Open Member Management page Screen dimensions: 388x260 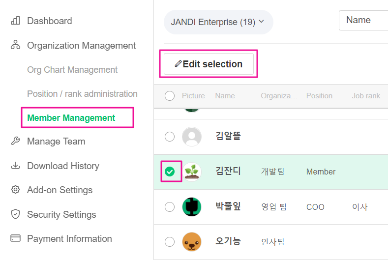coord(71,118)
